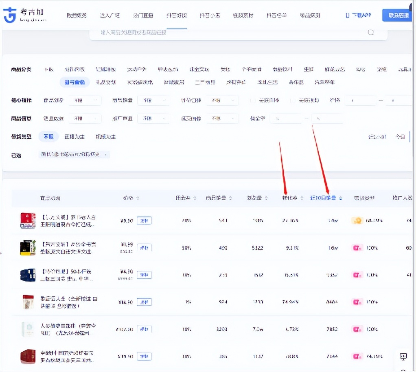
Task: Click pink platform icon in the ¥14.90 row
Action: coord(357,302)
